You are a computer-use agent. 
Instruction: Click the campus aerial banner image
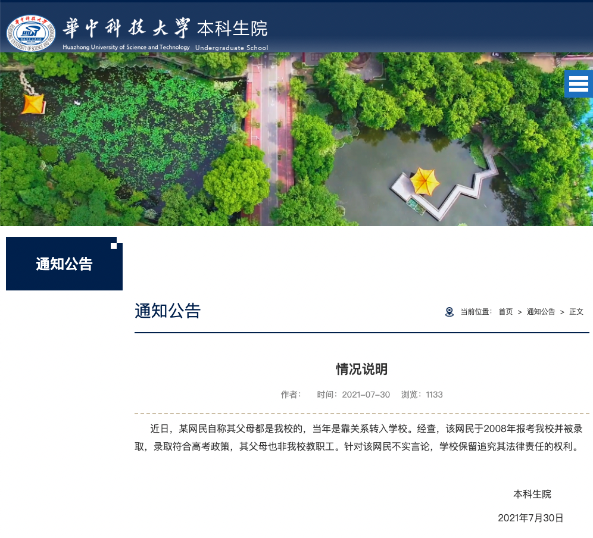tap(296, 139)
